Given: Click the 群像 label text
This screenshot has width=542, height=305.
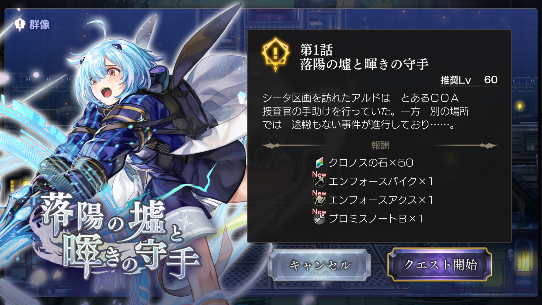Looking at the screenshot, I should pyautogui.click(x=40, y=25).
